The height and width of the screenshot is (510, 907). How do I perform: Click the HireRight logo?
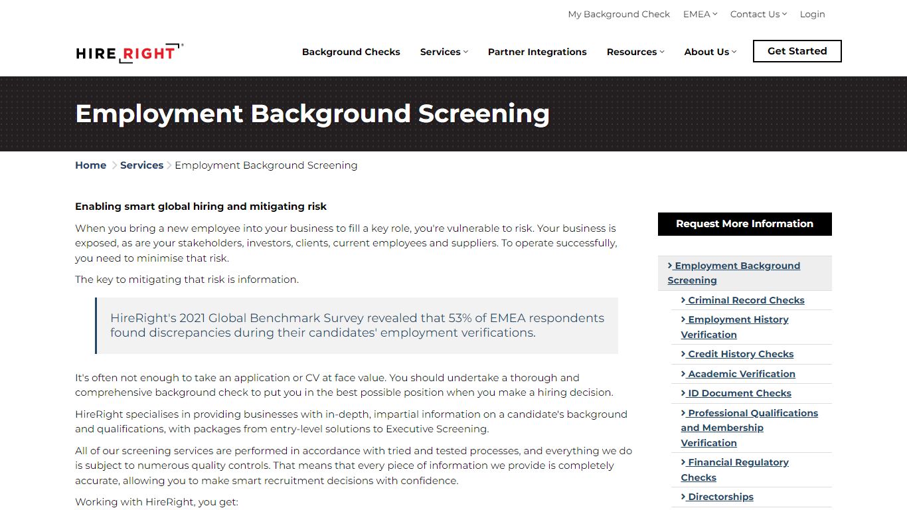click(129, 53)
